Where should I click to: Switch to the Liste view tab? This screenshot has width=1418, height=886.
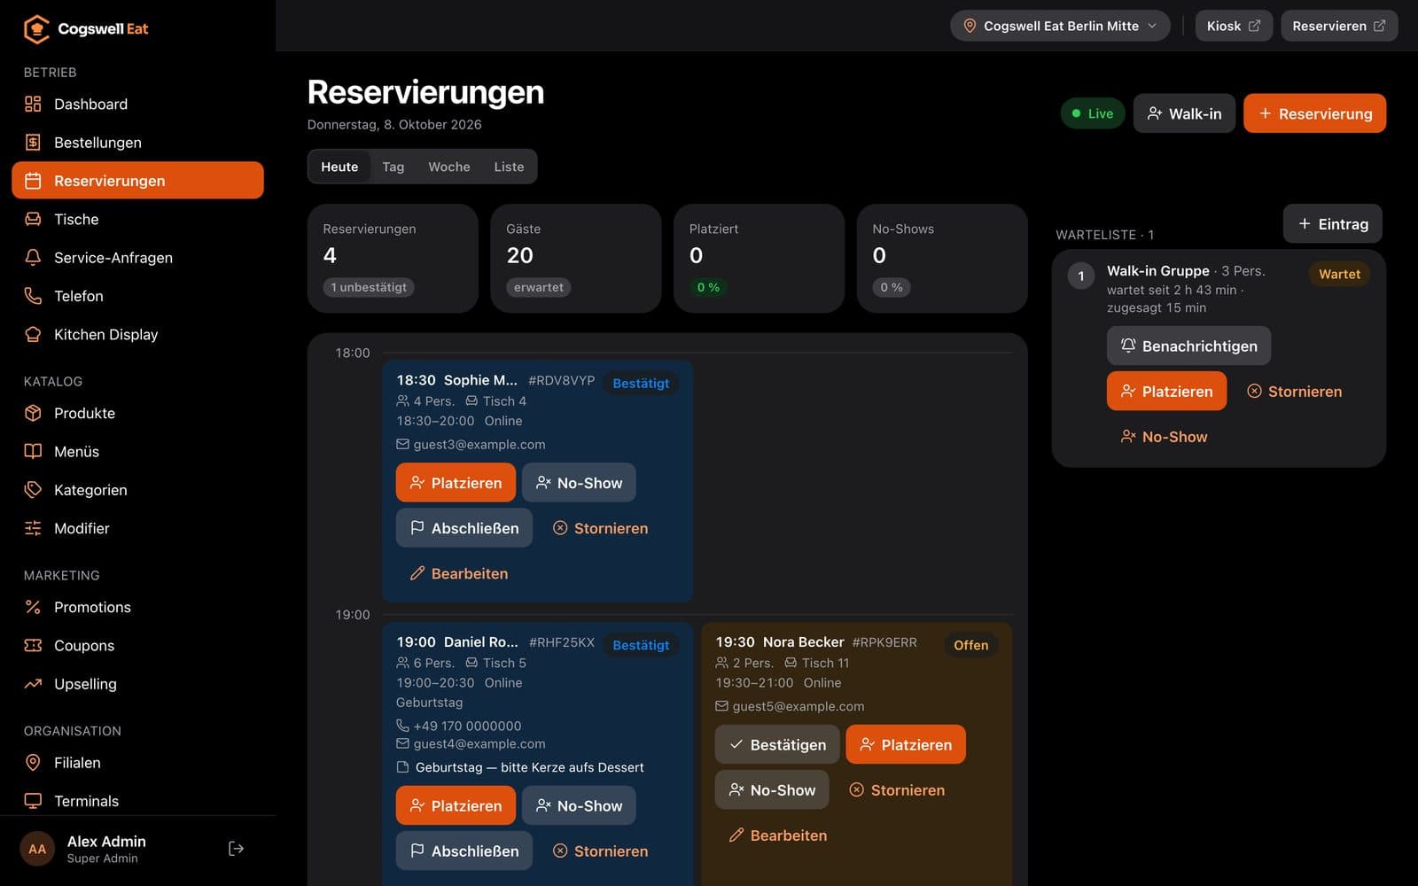(509, 167)
